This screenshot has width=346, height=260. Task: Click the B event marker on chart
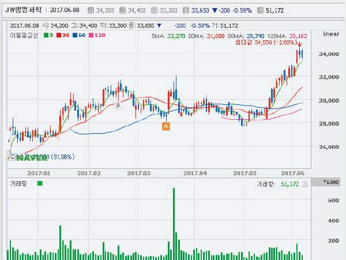pos(118,105)
